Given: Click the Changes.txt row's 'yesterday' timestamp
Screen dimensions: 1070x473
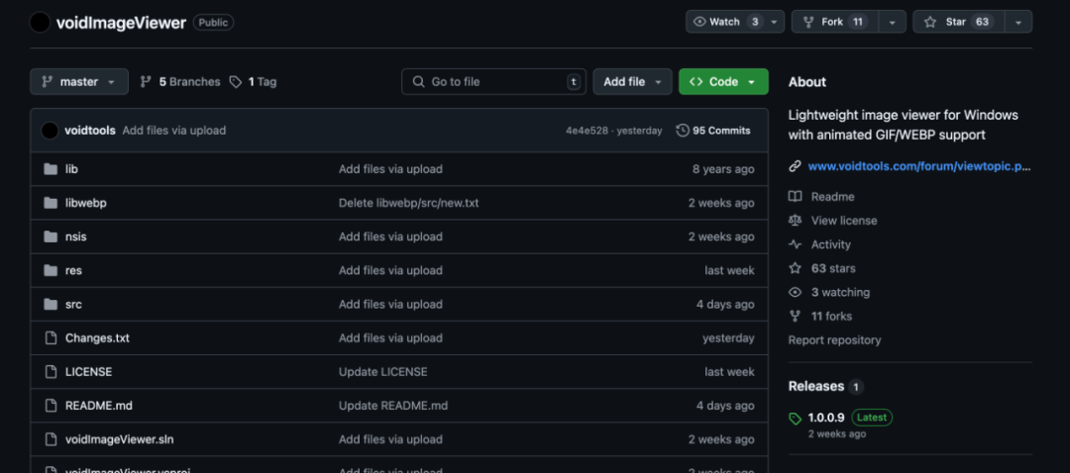Looking at the screenshot, I should [x=729, y=338].
